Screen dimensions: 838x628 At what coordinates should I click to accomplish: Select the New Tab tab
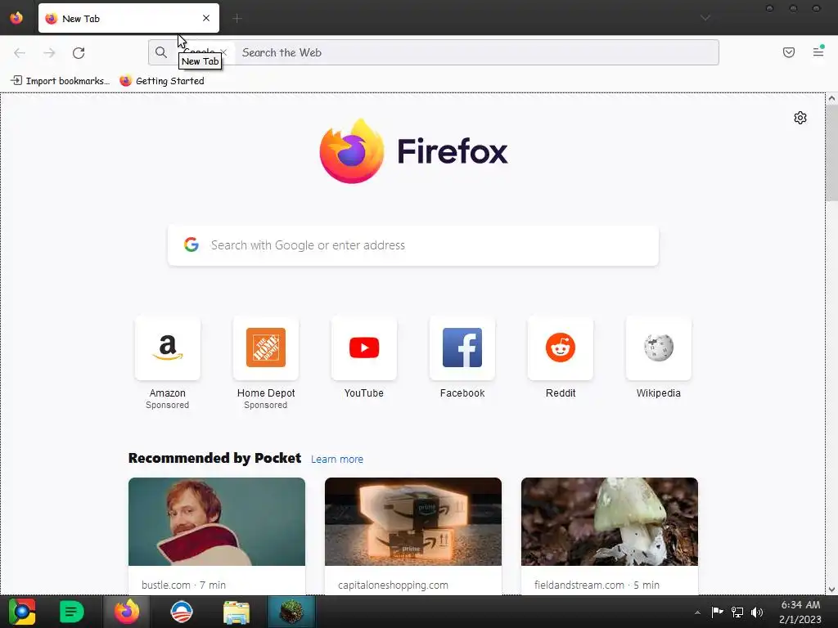coord(128,18)
